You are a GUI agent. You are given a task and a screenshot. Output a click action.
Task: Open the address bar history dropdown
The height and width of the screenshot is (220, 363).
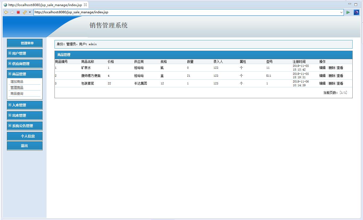tap(341, 12)
